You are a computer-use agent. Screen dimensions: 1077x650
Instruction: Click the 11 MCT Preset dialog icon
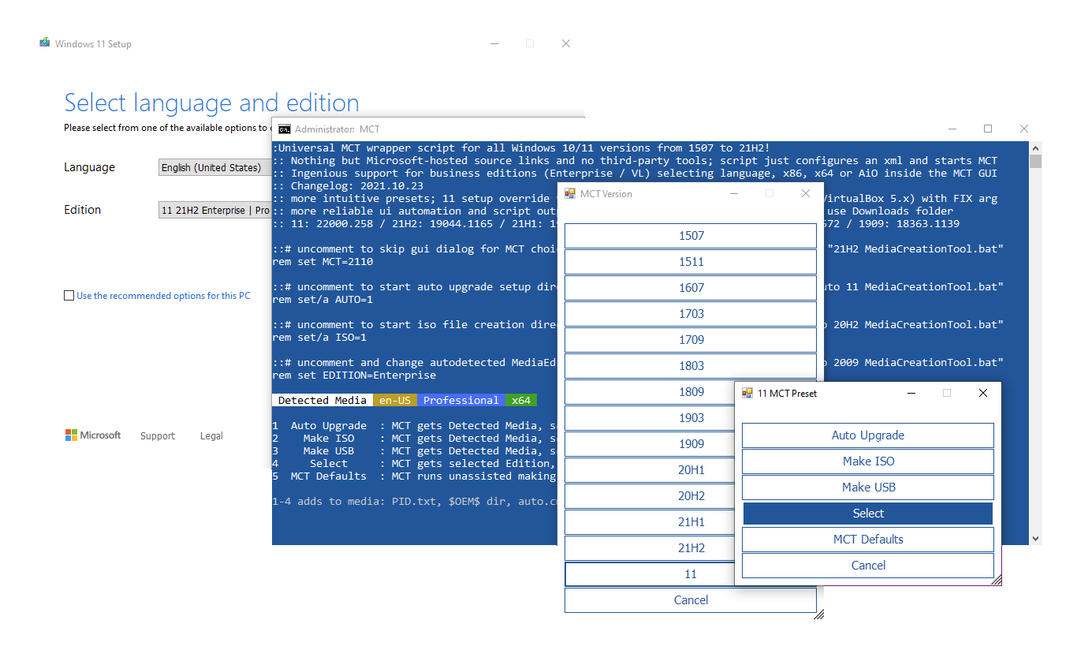746,392
